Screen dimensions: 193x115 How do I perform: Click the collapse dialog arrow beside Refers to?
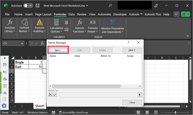pos(139,95)
